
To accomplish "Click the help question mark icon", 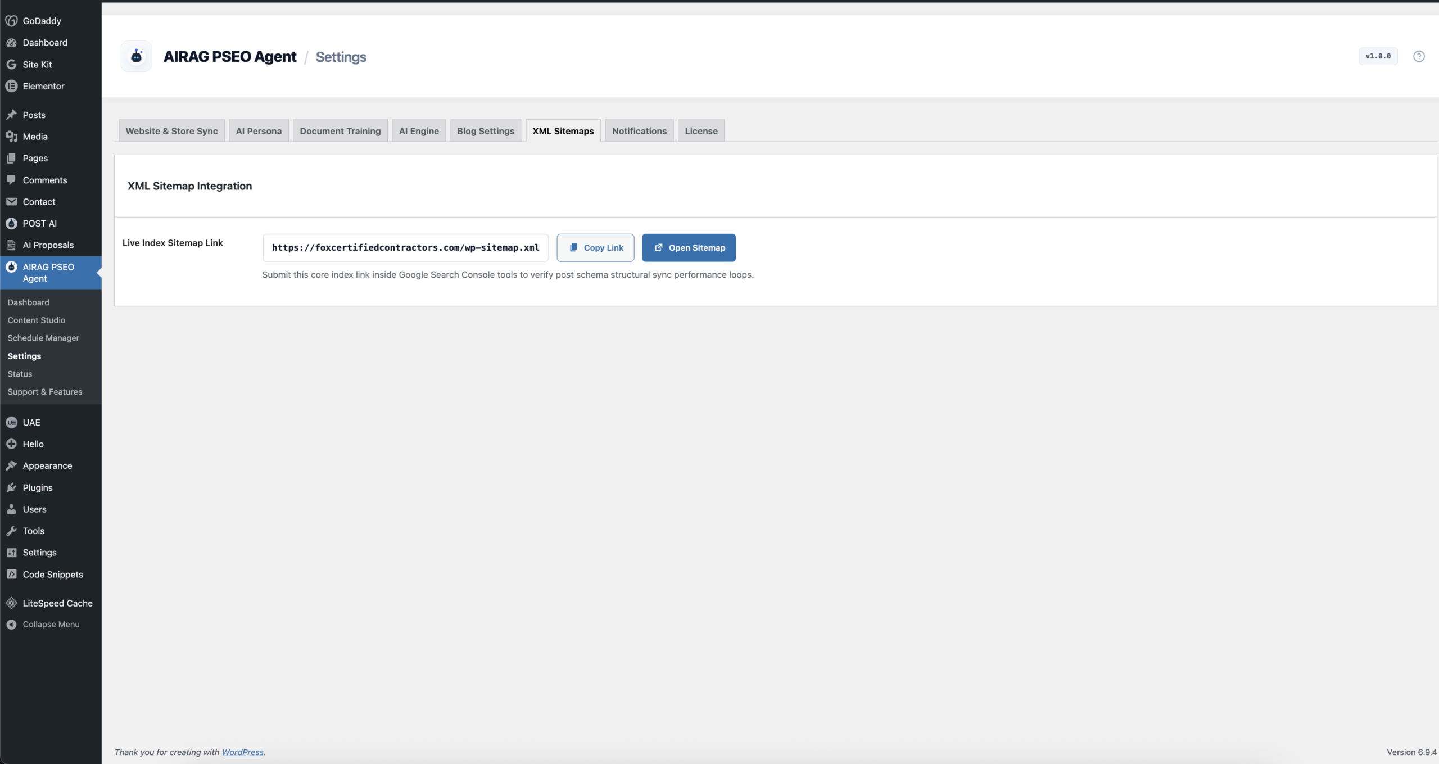I will coord(1419,56).
